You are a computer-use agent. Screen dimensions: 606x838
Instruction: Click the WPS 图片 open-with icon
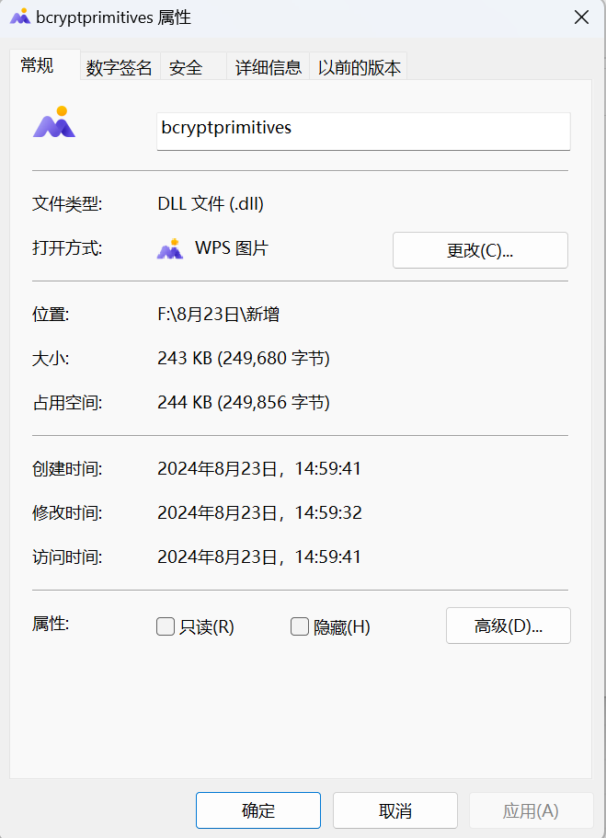point(170,248)
